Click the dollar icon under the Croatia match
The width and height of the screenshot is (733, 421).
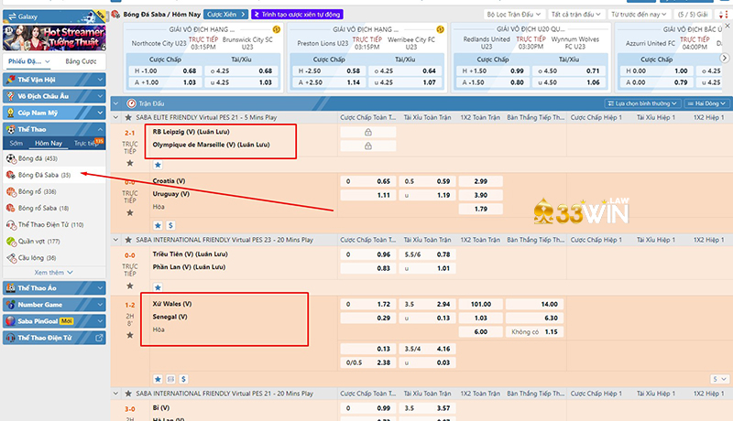coord(170,224)
